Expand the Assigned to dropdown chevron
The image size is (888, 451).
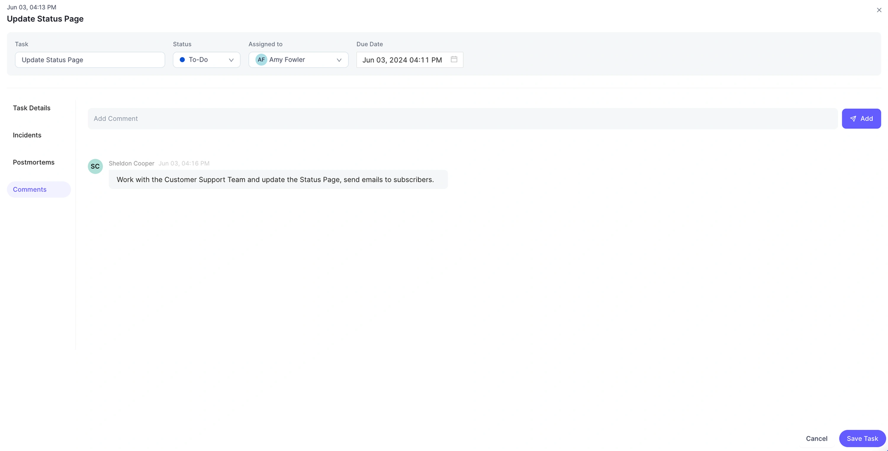coord(339,60)
